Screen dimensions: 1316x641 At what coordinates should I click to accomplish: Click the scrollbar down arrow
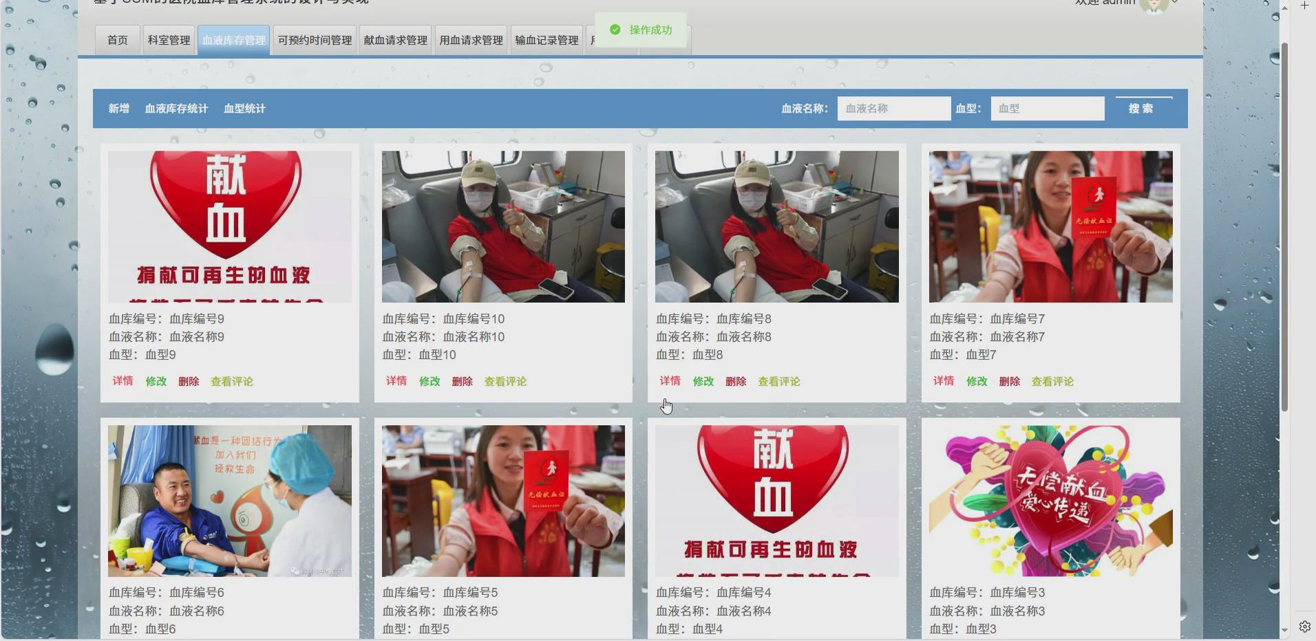pyautogui.click(x=1284, y=630)
